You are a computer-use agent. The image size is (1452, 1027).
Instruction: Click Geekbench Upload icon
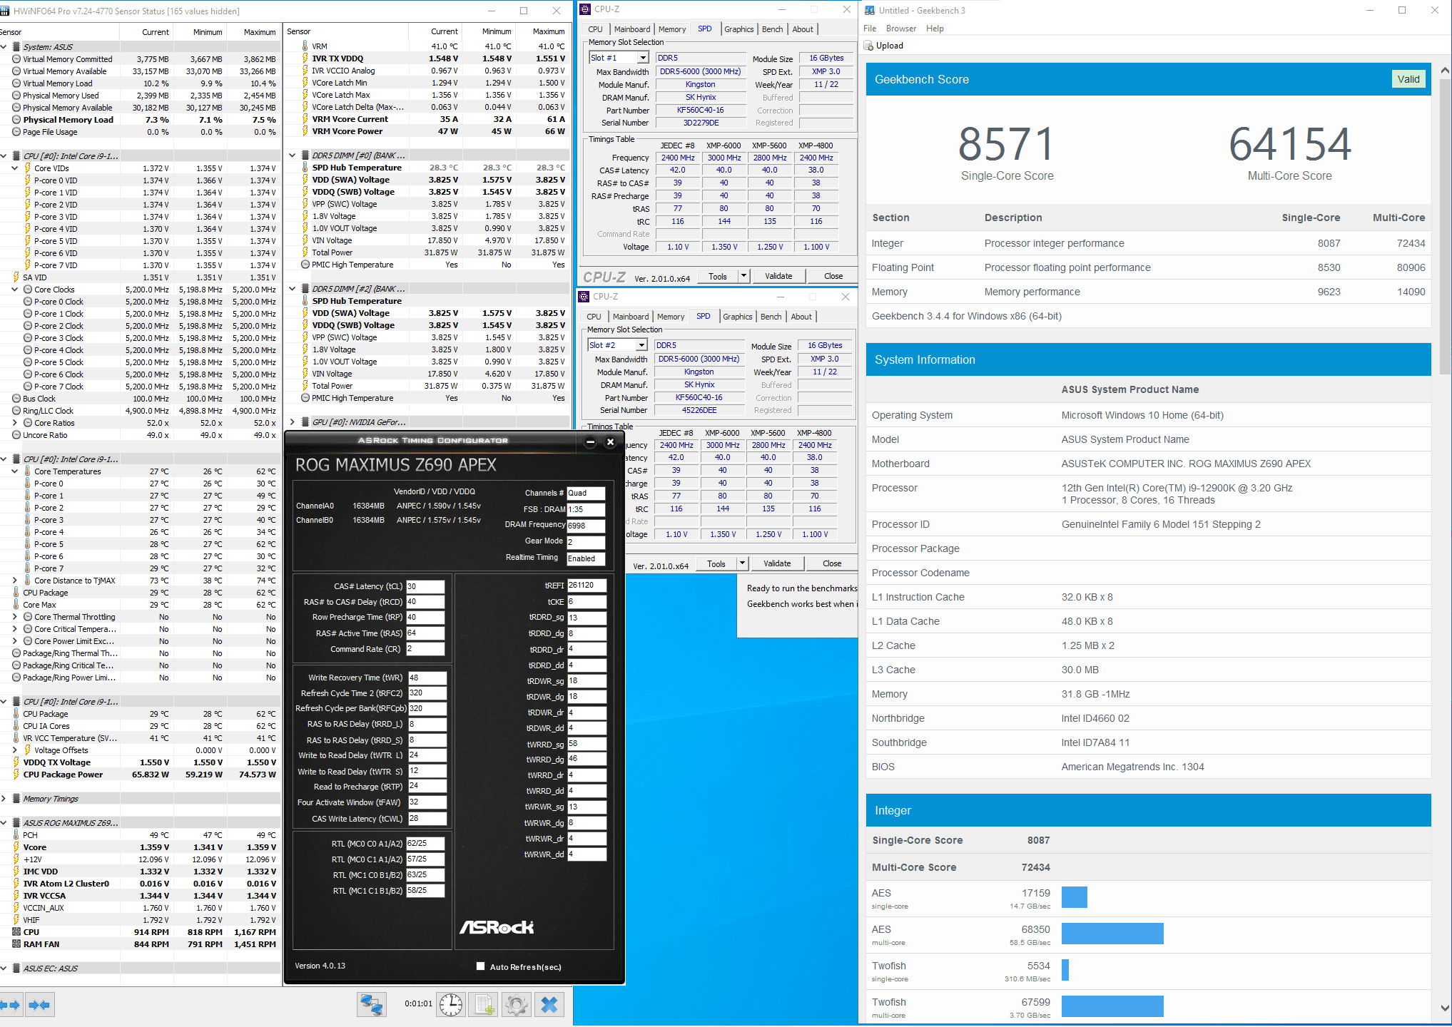868,46
